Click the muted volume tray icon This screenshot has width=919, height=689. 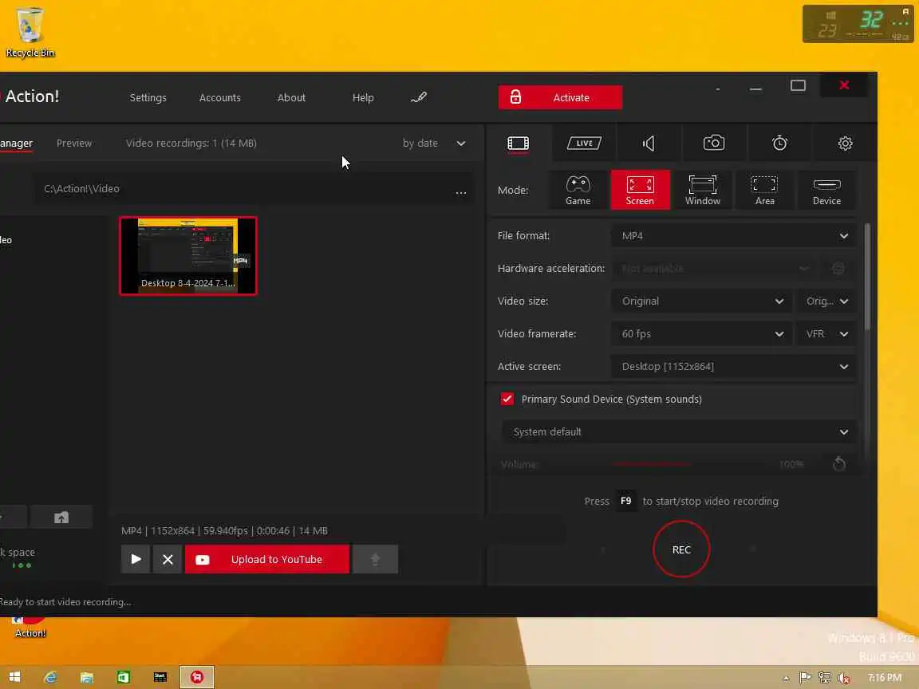pos(843,678)
